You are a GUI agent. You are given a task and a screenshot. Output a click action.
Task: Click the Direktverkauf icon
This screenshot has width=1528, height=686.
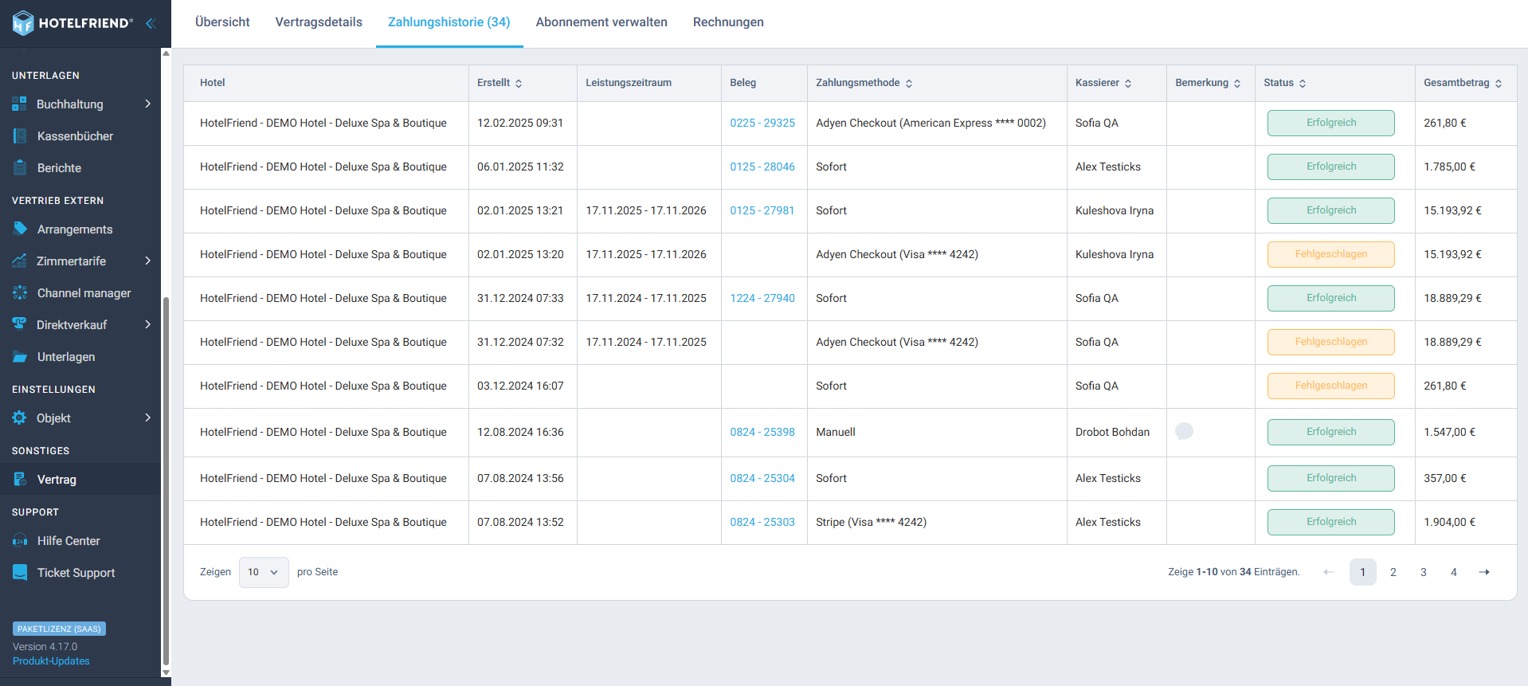point(20,325)
